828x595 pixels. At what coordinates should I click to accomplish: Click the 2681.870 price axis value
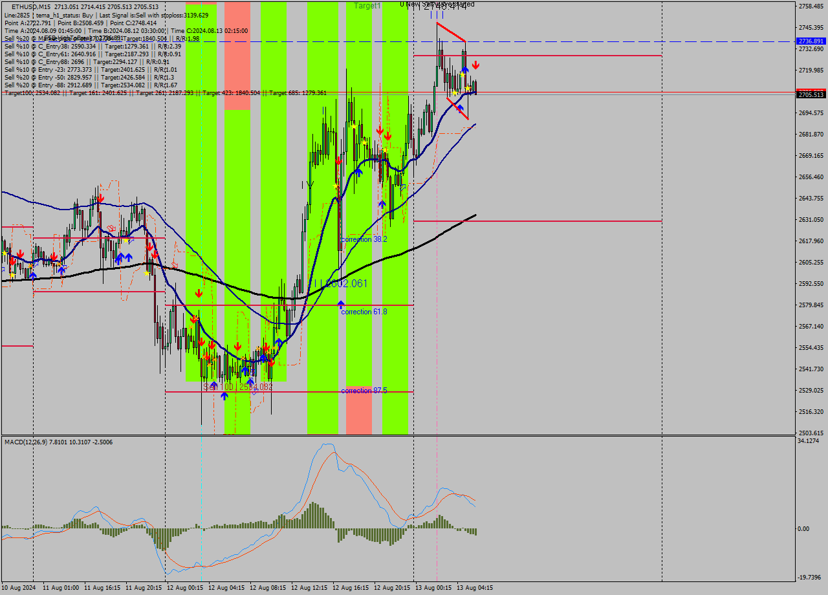tap(811, 134)
